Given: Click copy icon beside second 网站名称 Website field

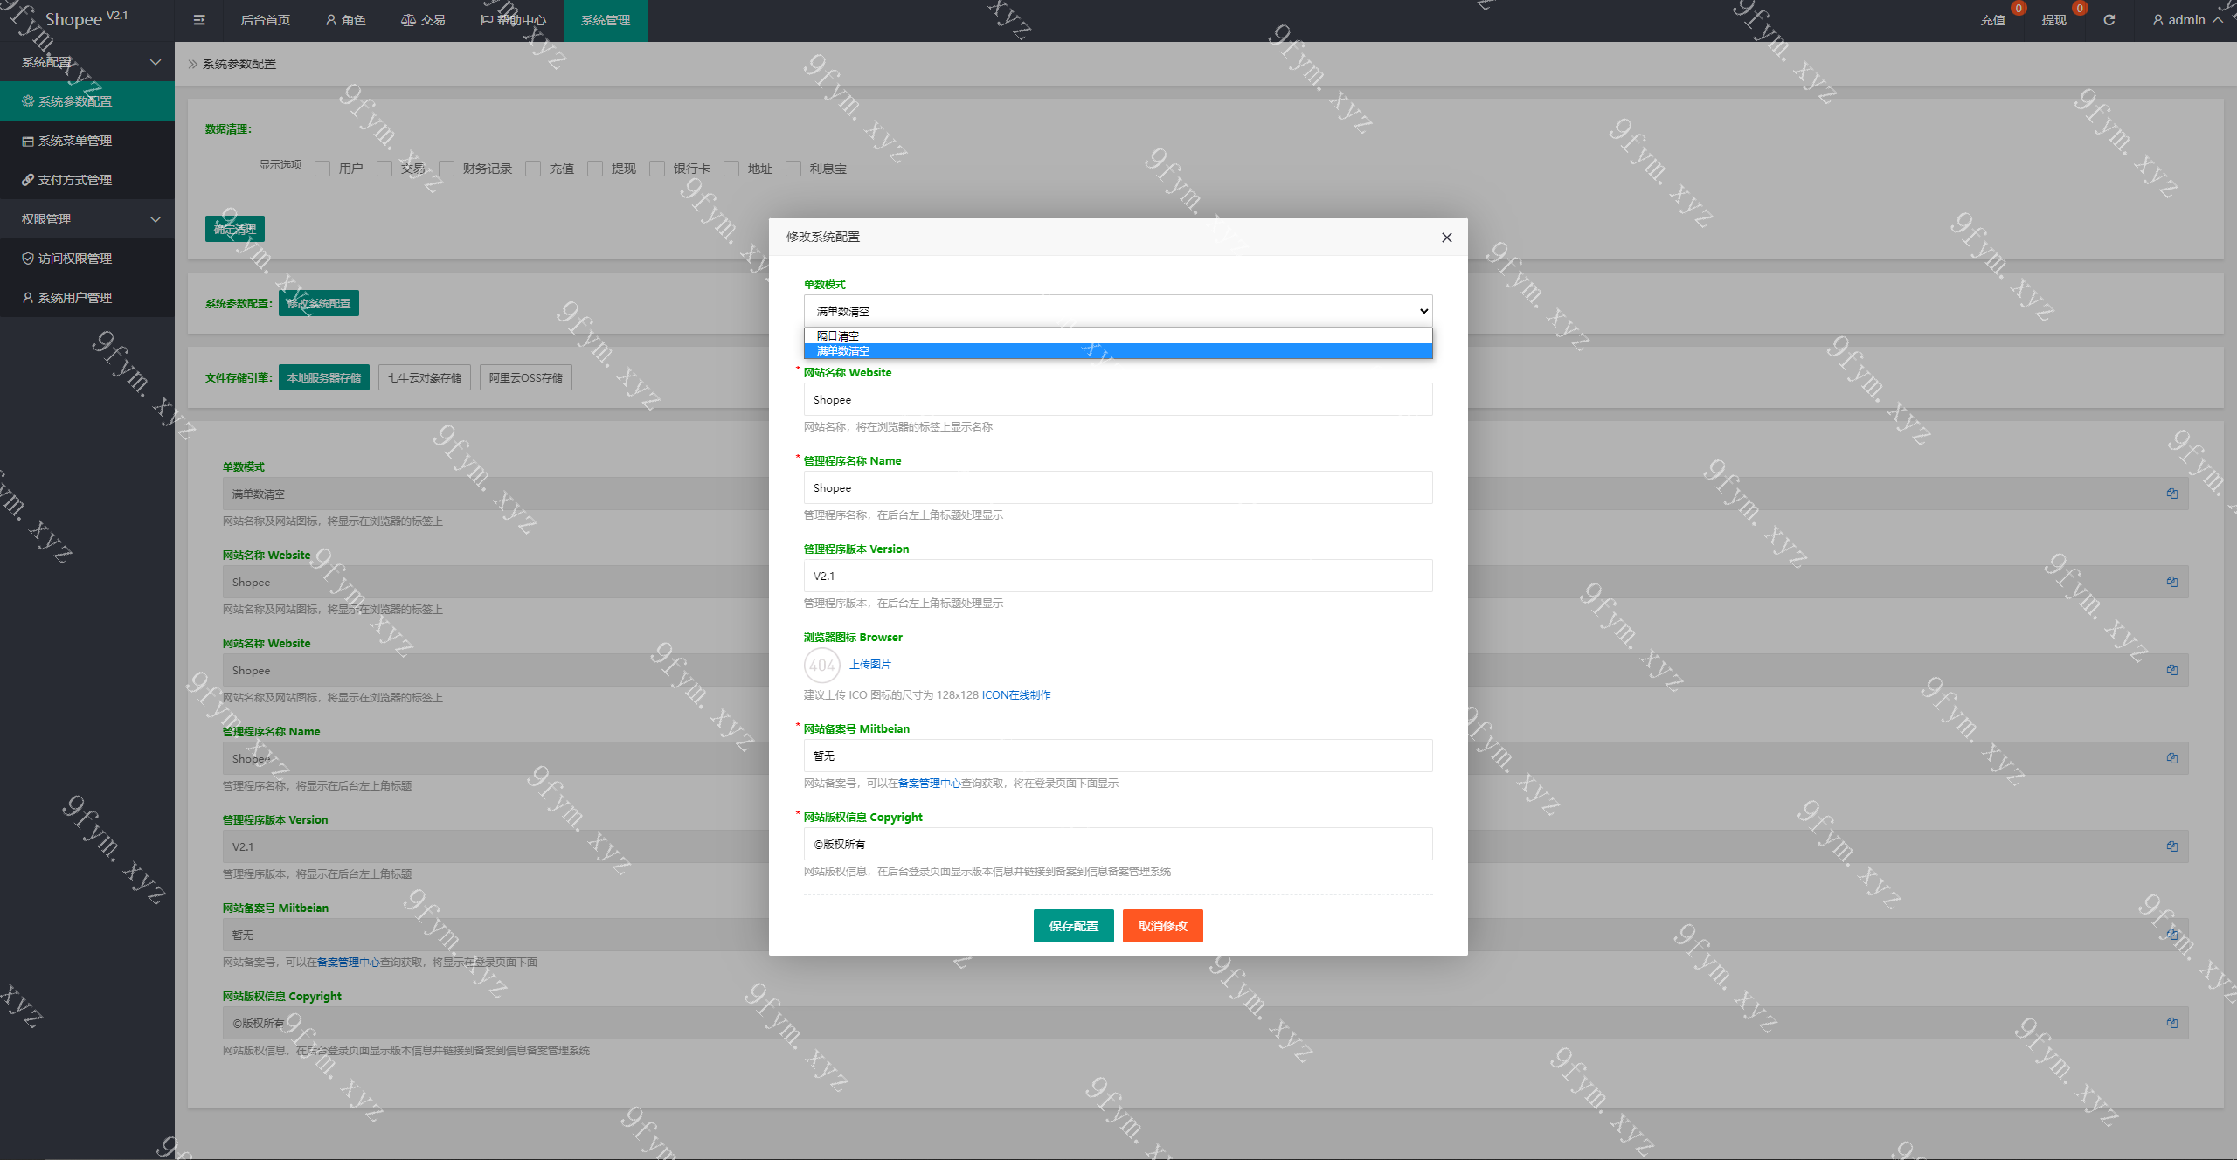Looking at the screenshot, I should (2172, 670).
